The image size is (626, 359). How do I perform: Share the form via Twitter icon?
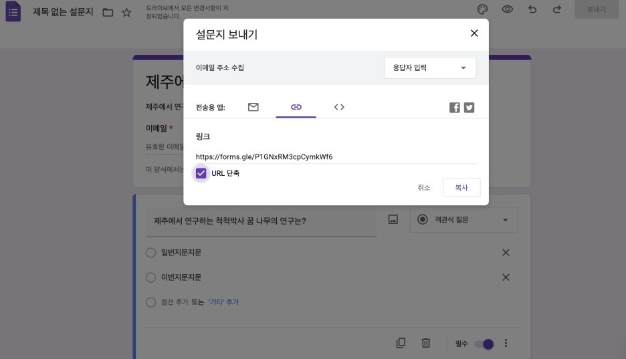[469, 108]
